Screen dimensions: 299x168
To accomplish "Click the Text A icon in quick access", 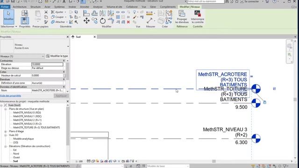I will coord(64,1).
